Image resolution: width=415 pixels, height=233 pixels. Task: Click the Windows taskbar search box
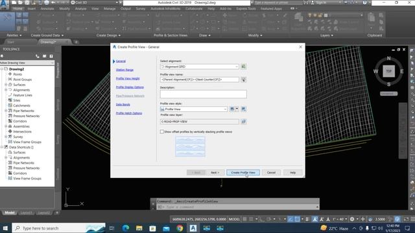[x=59, y=228]
